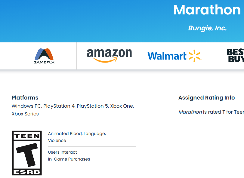
Task: Click the Assigned Rating Info heading
Action: click(206, 98)
